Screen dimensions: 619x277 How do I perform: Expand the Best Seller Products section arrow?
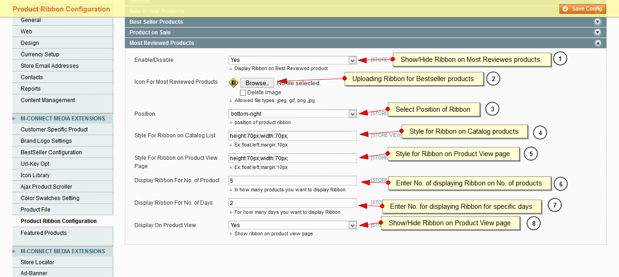(x=597, y=22)
